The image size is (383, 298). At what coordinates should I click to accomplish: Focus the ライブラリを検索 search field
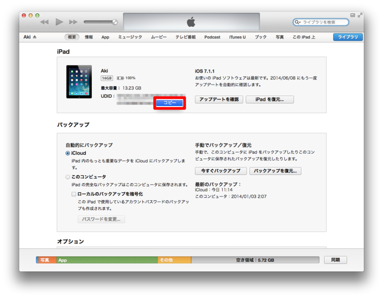click(x=321, y=22)
